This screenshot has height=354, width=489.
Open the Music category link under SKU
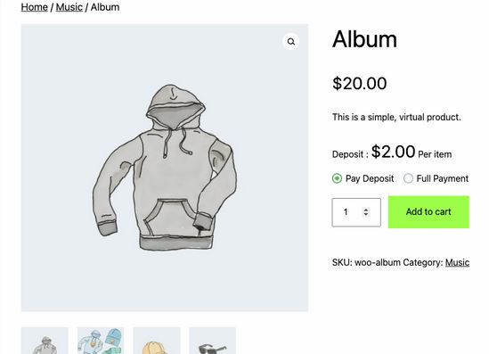click(457, 262)
